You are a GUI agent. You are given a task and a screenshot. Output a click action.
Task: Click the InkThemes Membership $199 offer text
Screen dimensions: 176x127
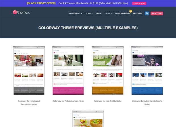(x=93, y=3)
